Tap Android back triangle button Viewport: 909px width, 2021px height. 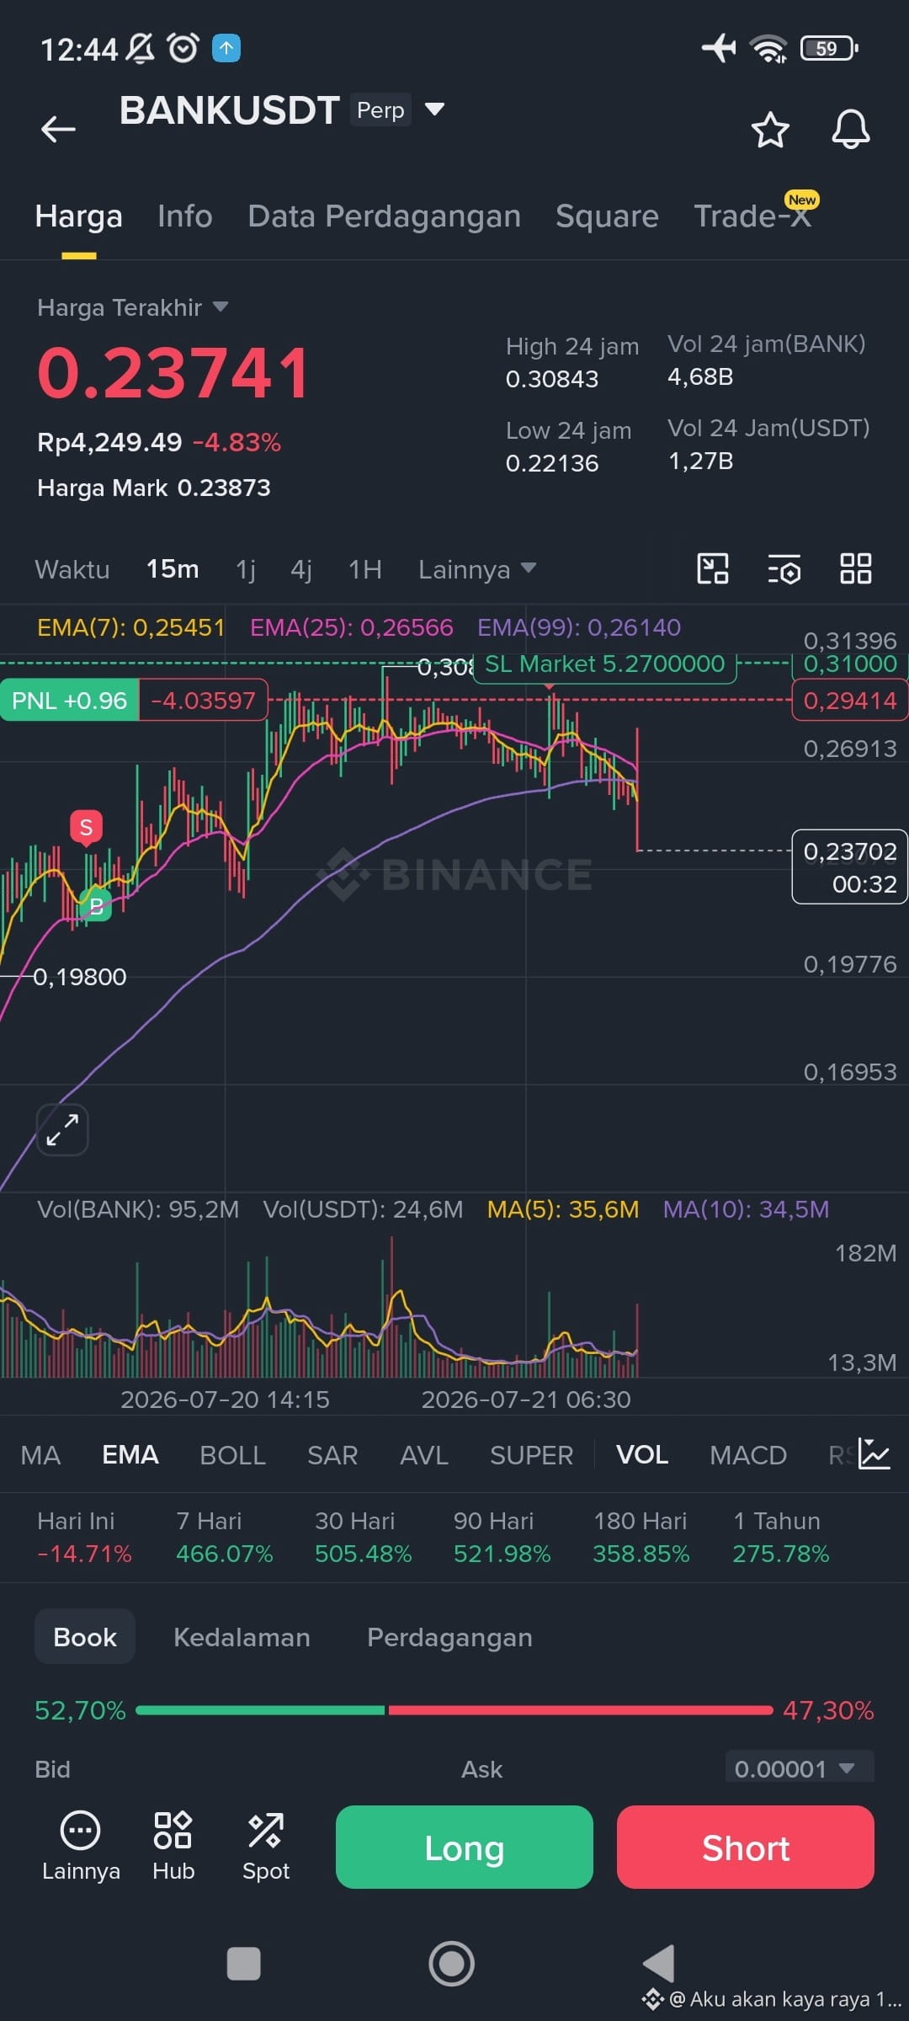click(x=659, y=1964)
